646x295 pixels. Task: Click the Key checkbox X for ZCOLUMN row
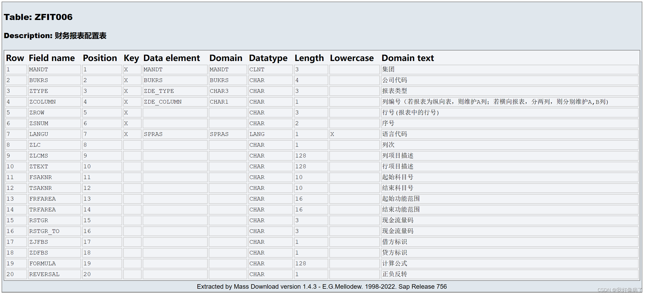coord(126,102)
